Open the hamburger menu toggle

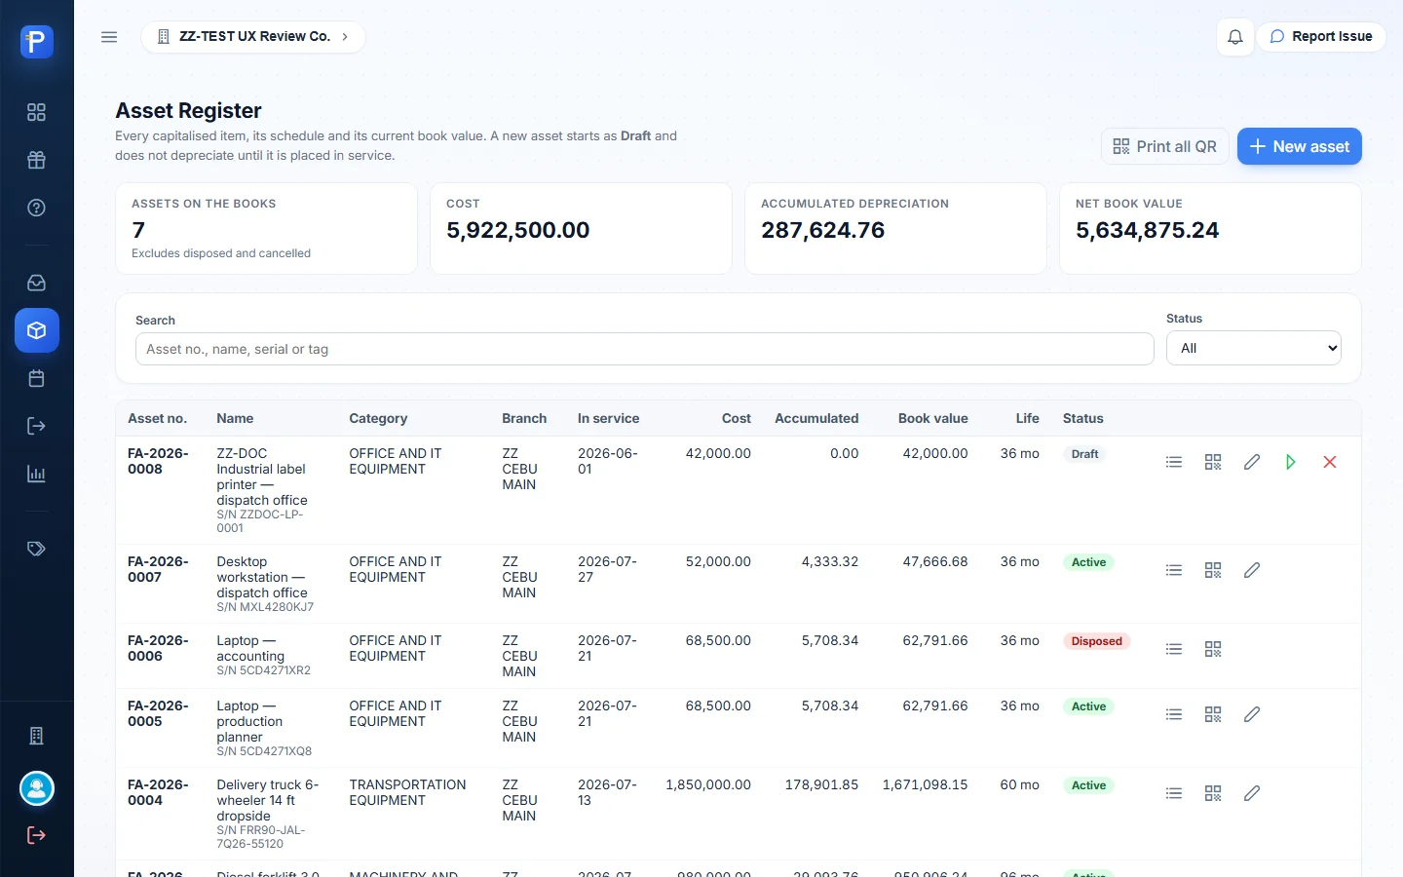[x=109, y=37]
